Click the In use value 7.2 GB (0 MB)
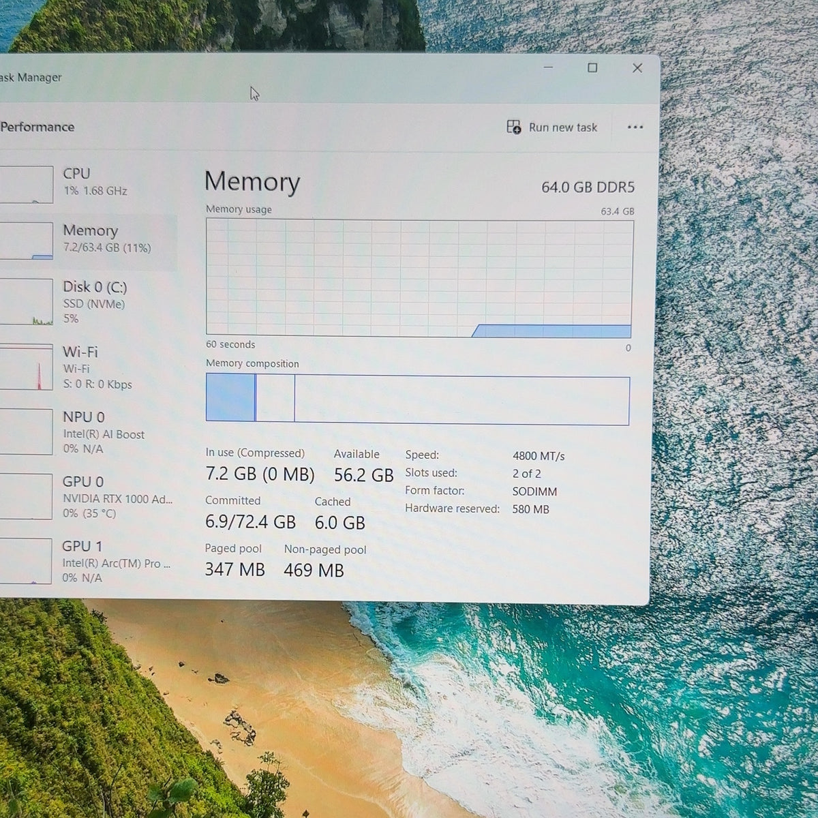 [260, 474]
